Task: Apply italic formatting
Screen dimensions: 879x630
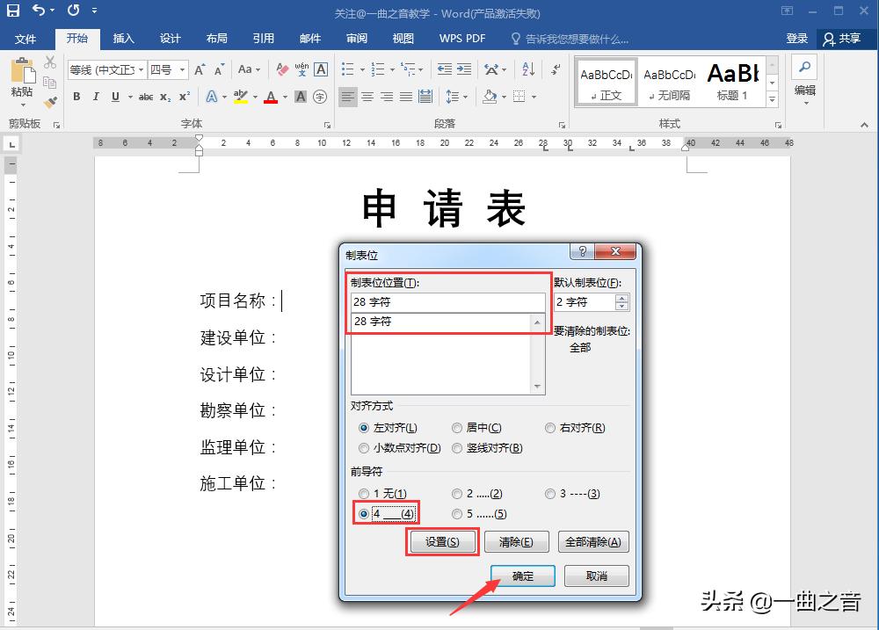Action: [x=96, y=96]
